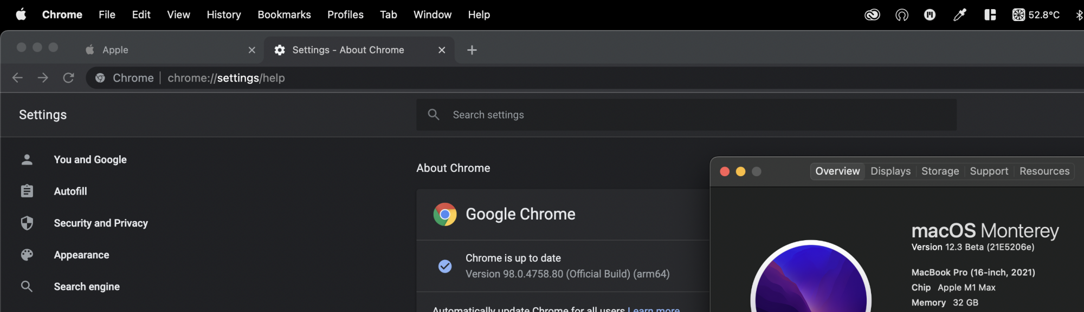Image resolution: width=1084 pixels, height=312 pixels.
Task: Switch to the Displays tab
Action: pyautogui.click(x=891, y=171)
